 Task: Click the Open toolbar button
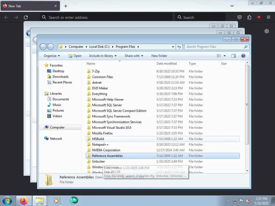[x=75, y=56]
